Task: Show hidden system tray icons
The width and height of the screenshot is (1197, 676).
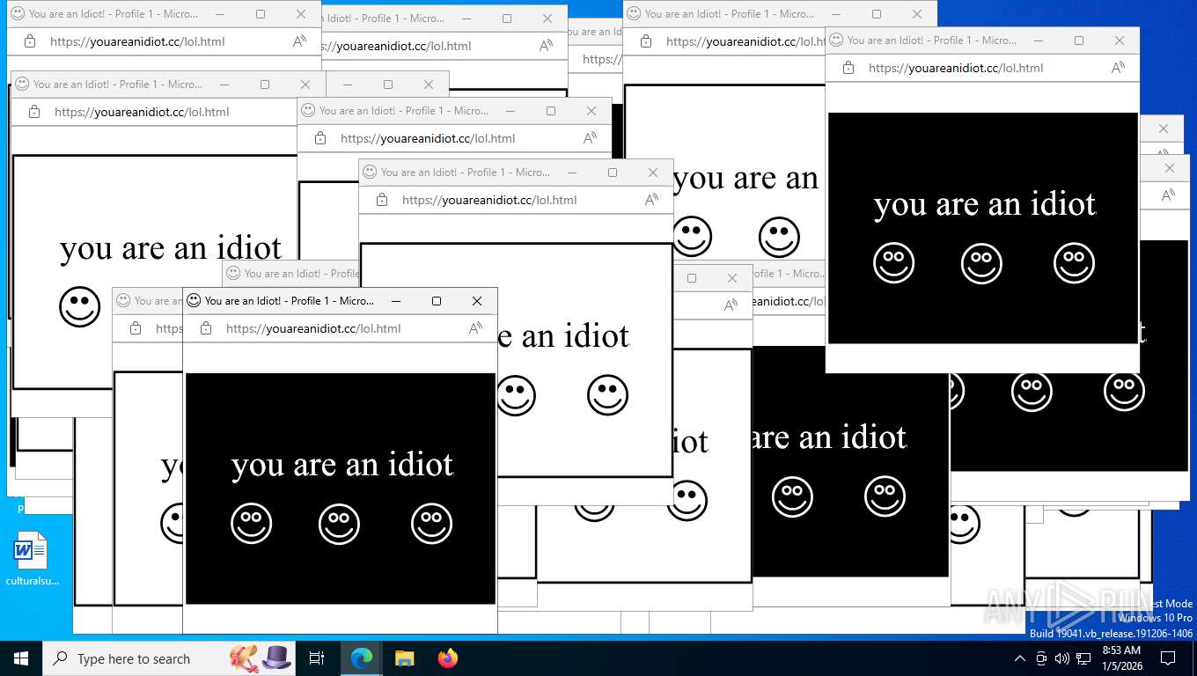Action: pos(1020,658)
